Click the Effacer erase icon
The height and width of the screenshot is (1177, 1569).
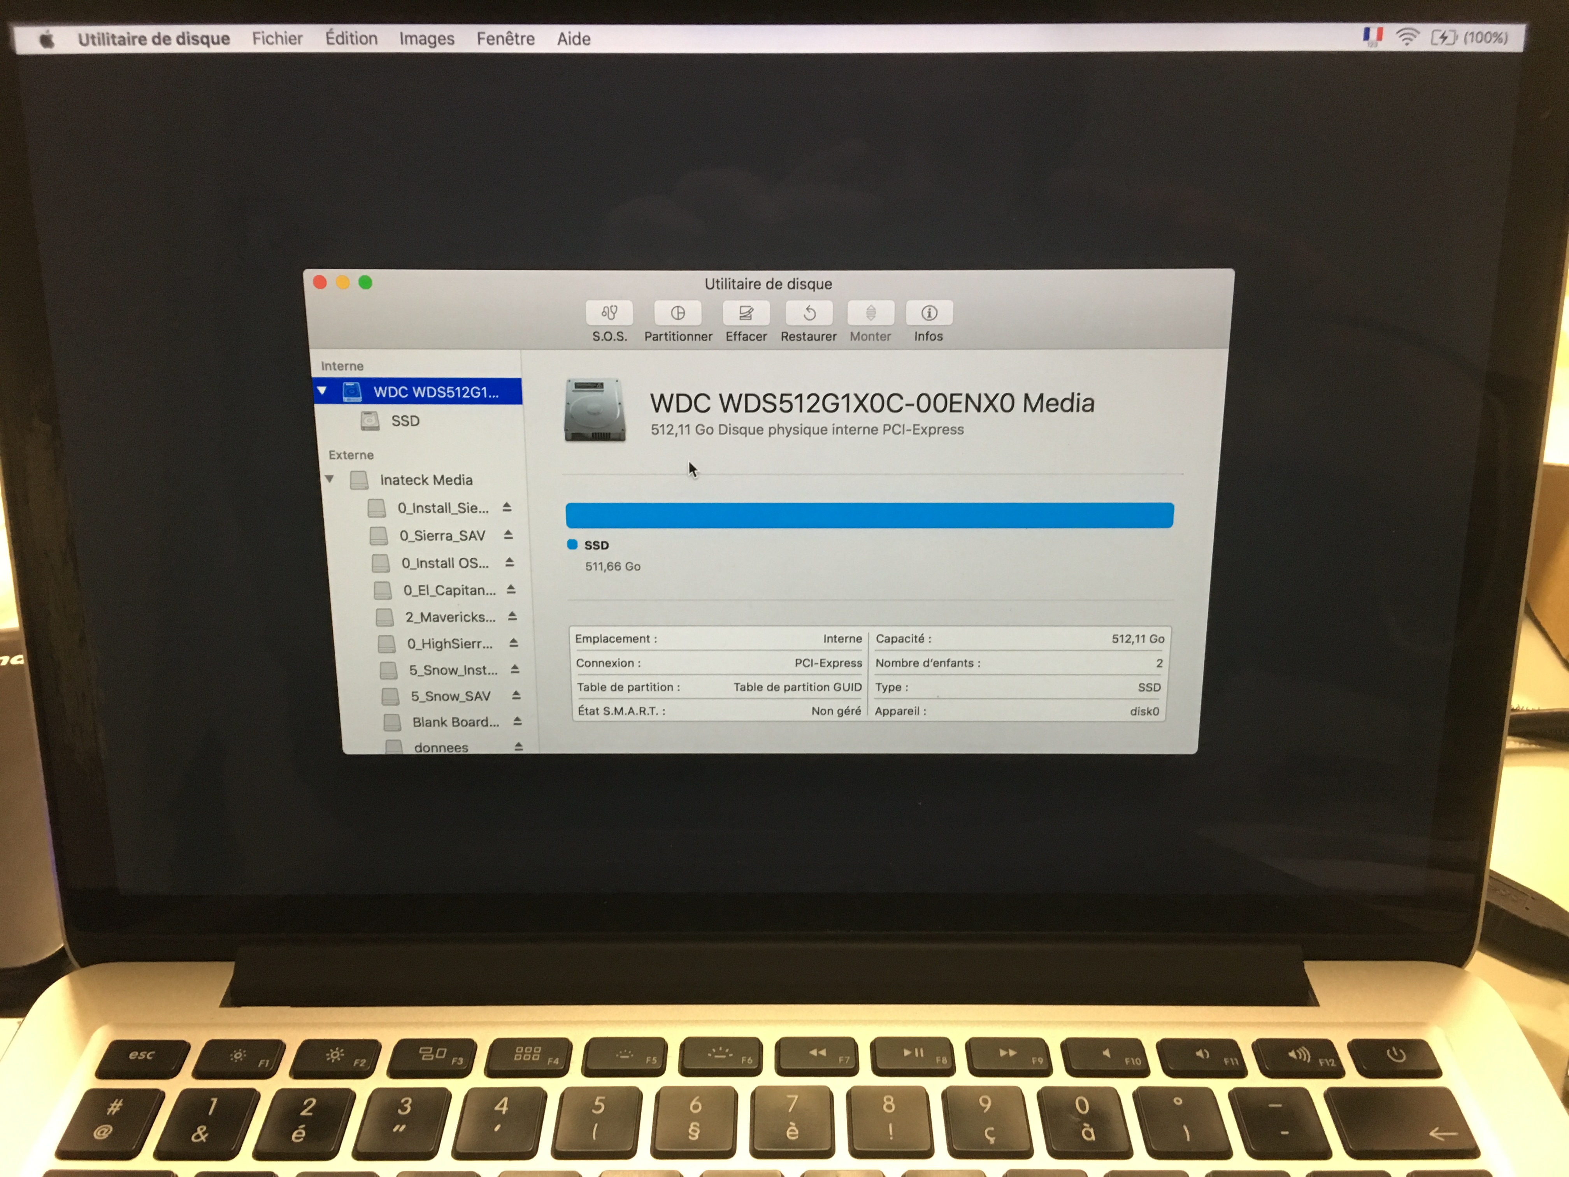tap(746, 313)
